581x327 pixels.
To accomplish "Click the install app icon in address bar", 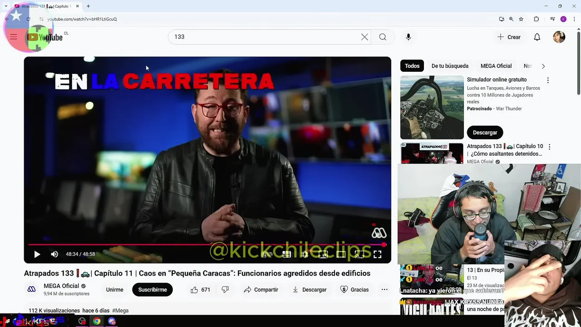I will pos(501,19).
